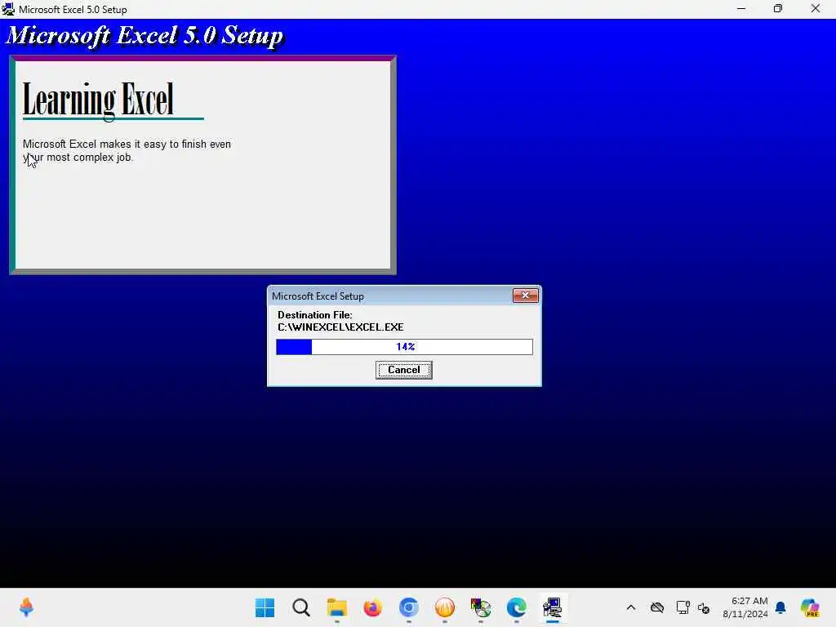Click the 'Microsoft Excel makes it easy' text
This screenshot has height=627, width=836.
coord(127,150)
